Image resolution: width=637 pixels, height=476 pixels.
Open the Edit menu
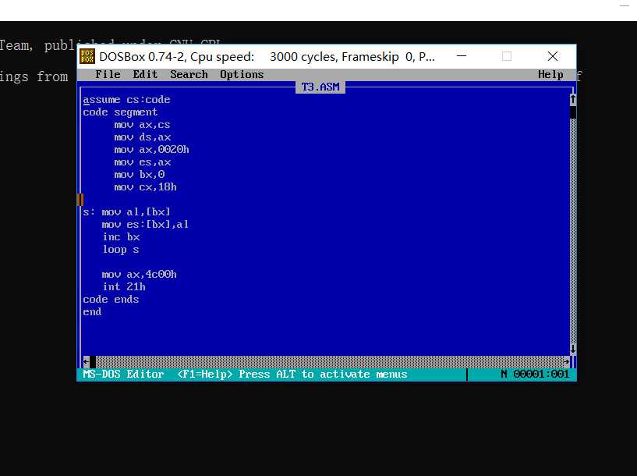(x=145, y=75)
